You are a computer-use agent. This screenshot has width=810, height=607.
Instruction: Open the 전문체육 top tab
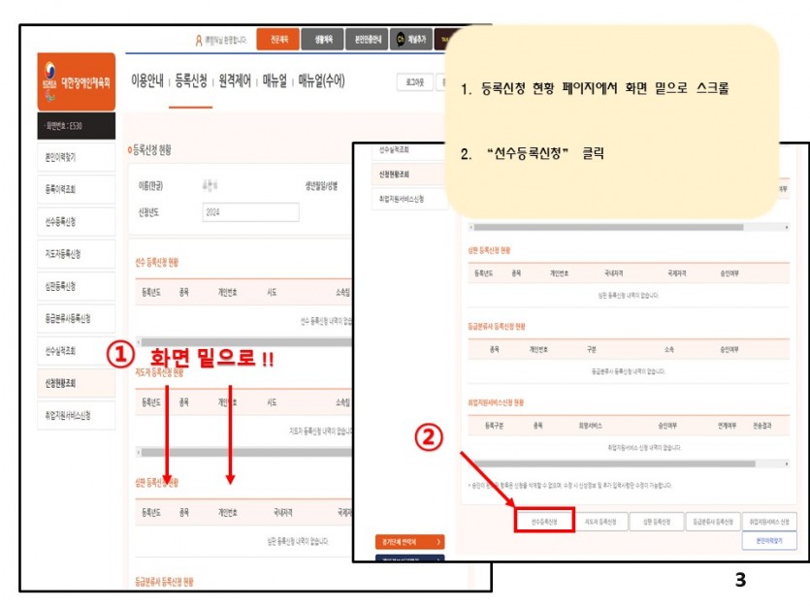coord(277,39)
